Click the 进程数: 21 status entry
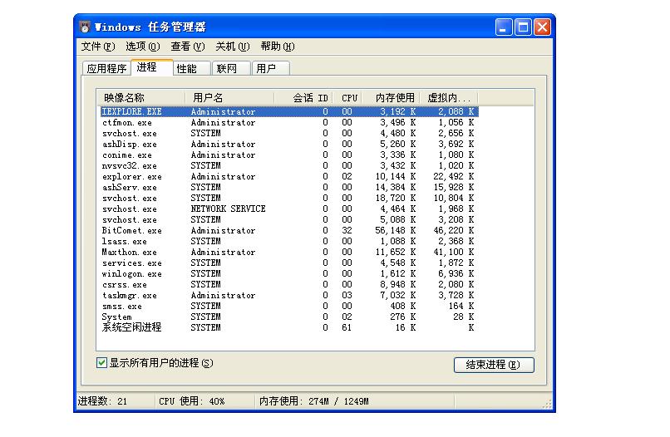The height and width of the screenshot is (437, 670). [x=102, y=401]
